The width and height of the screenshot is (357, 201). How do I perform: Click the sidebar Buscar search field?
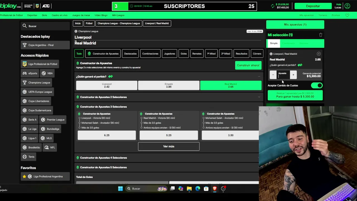point(45,26)
